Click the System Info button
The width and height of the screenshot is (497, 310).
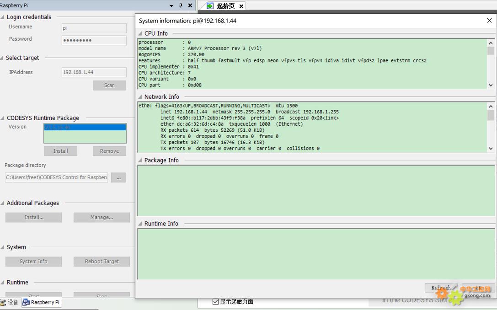[x=33, y=262]
